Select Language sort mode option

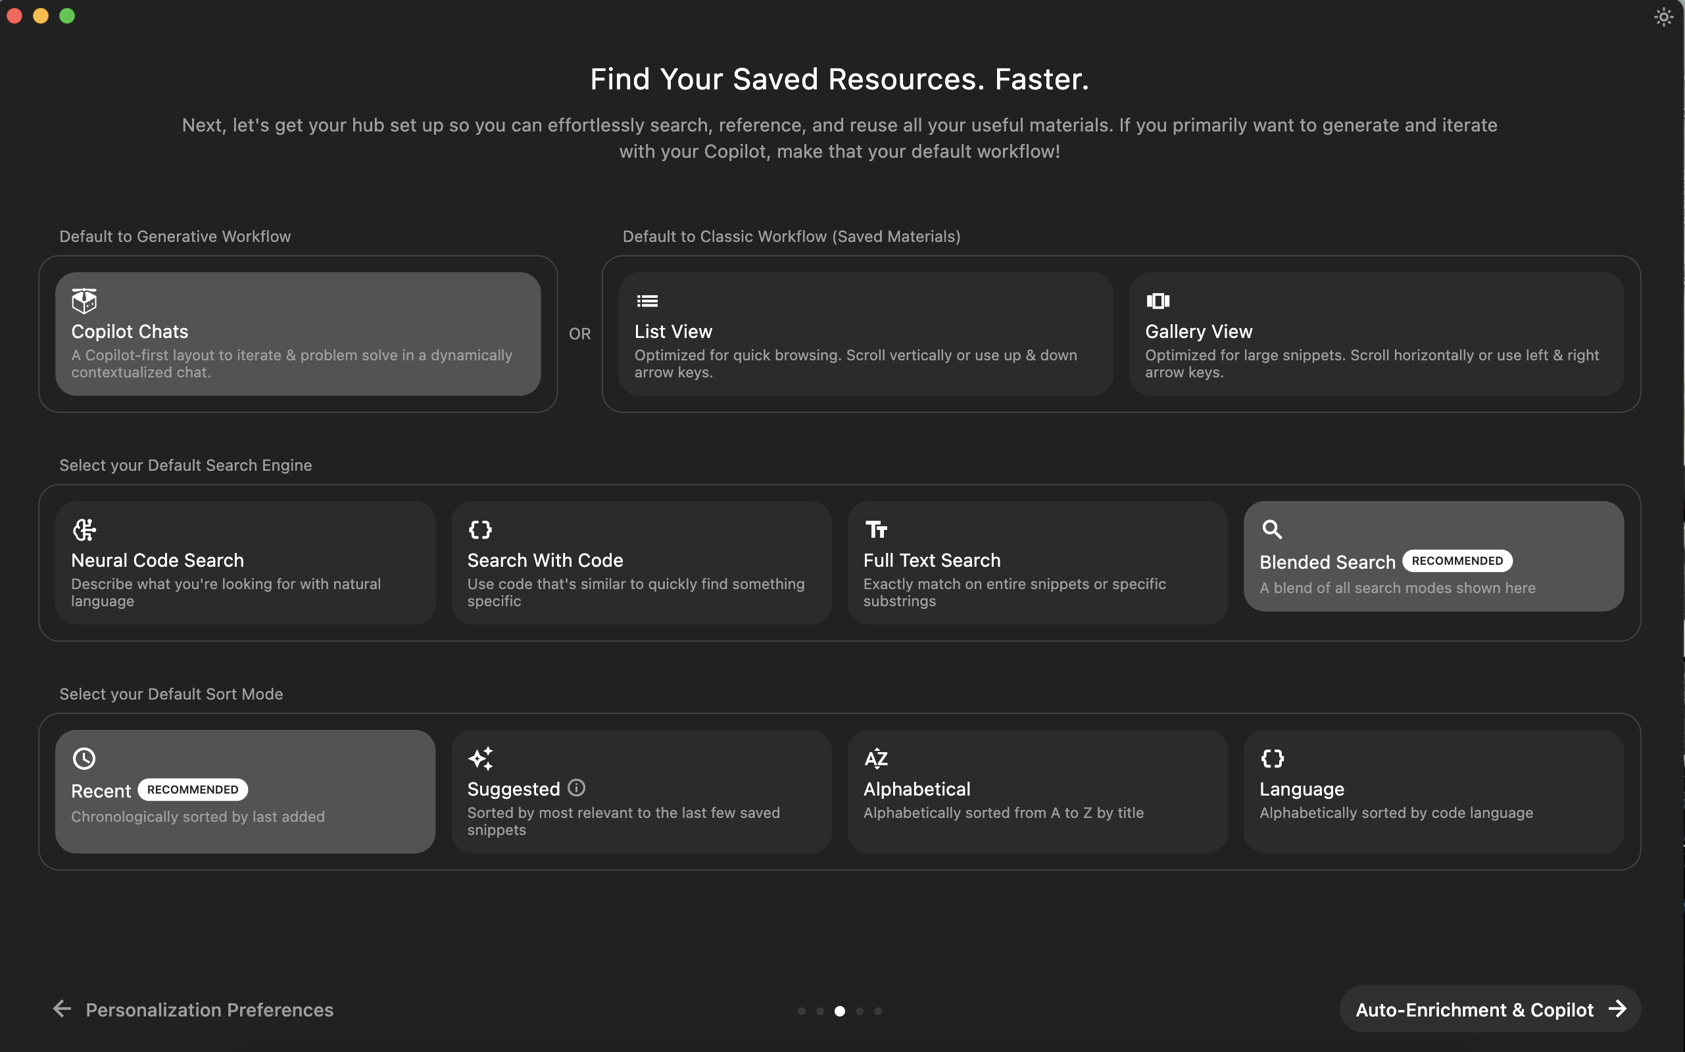pyautogui.click(x=1433, y=791)
